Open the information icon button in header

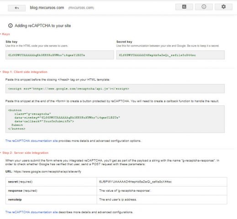(x=204, y=7)
